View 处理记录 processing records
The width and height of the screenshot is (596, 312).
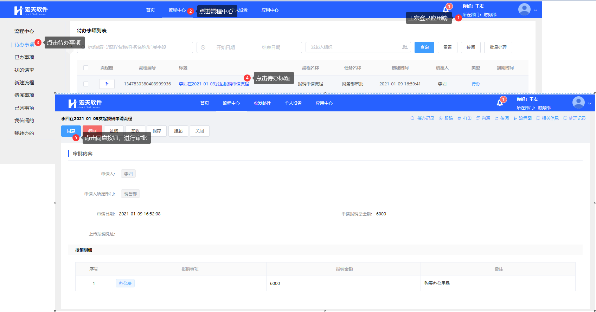tap(575, 118)
